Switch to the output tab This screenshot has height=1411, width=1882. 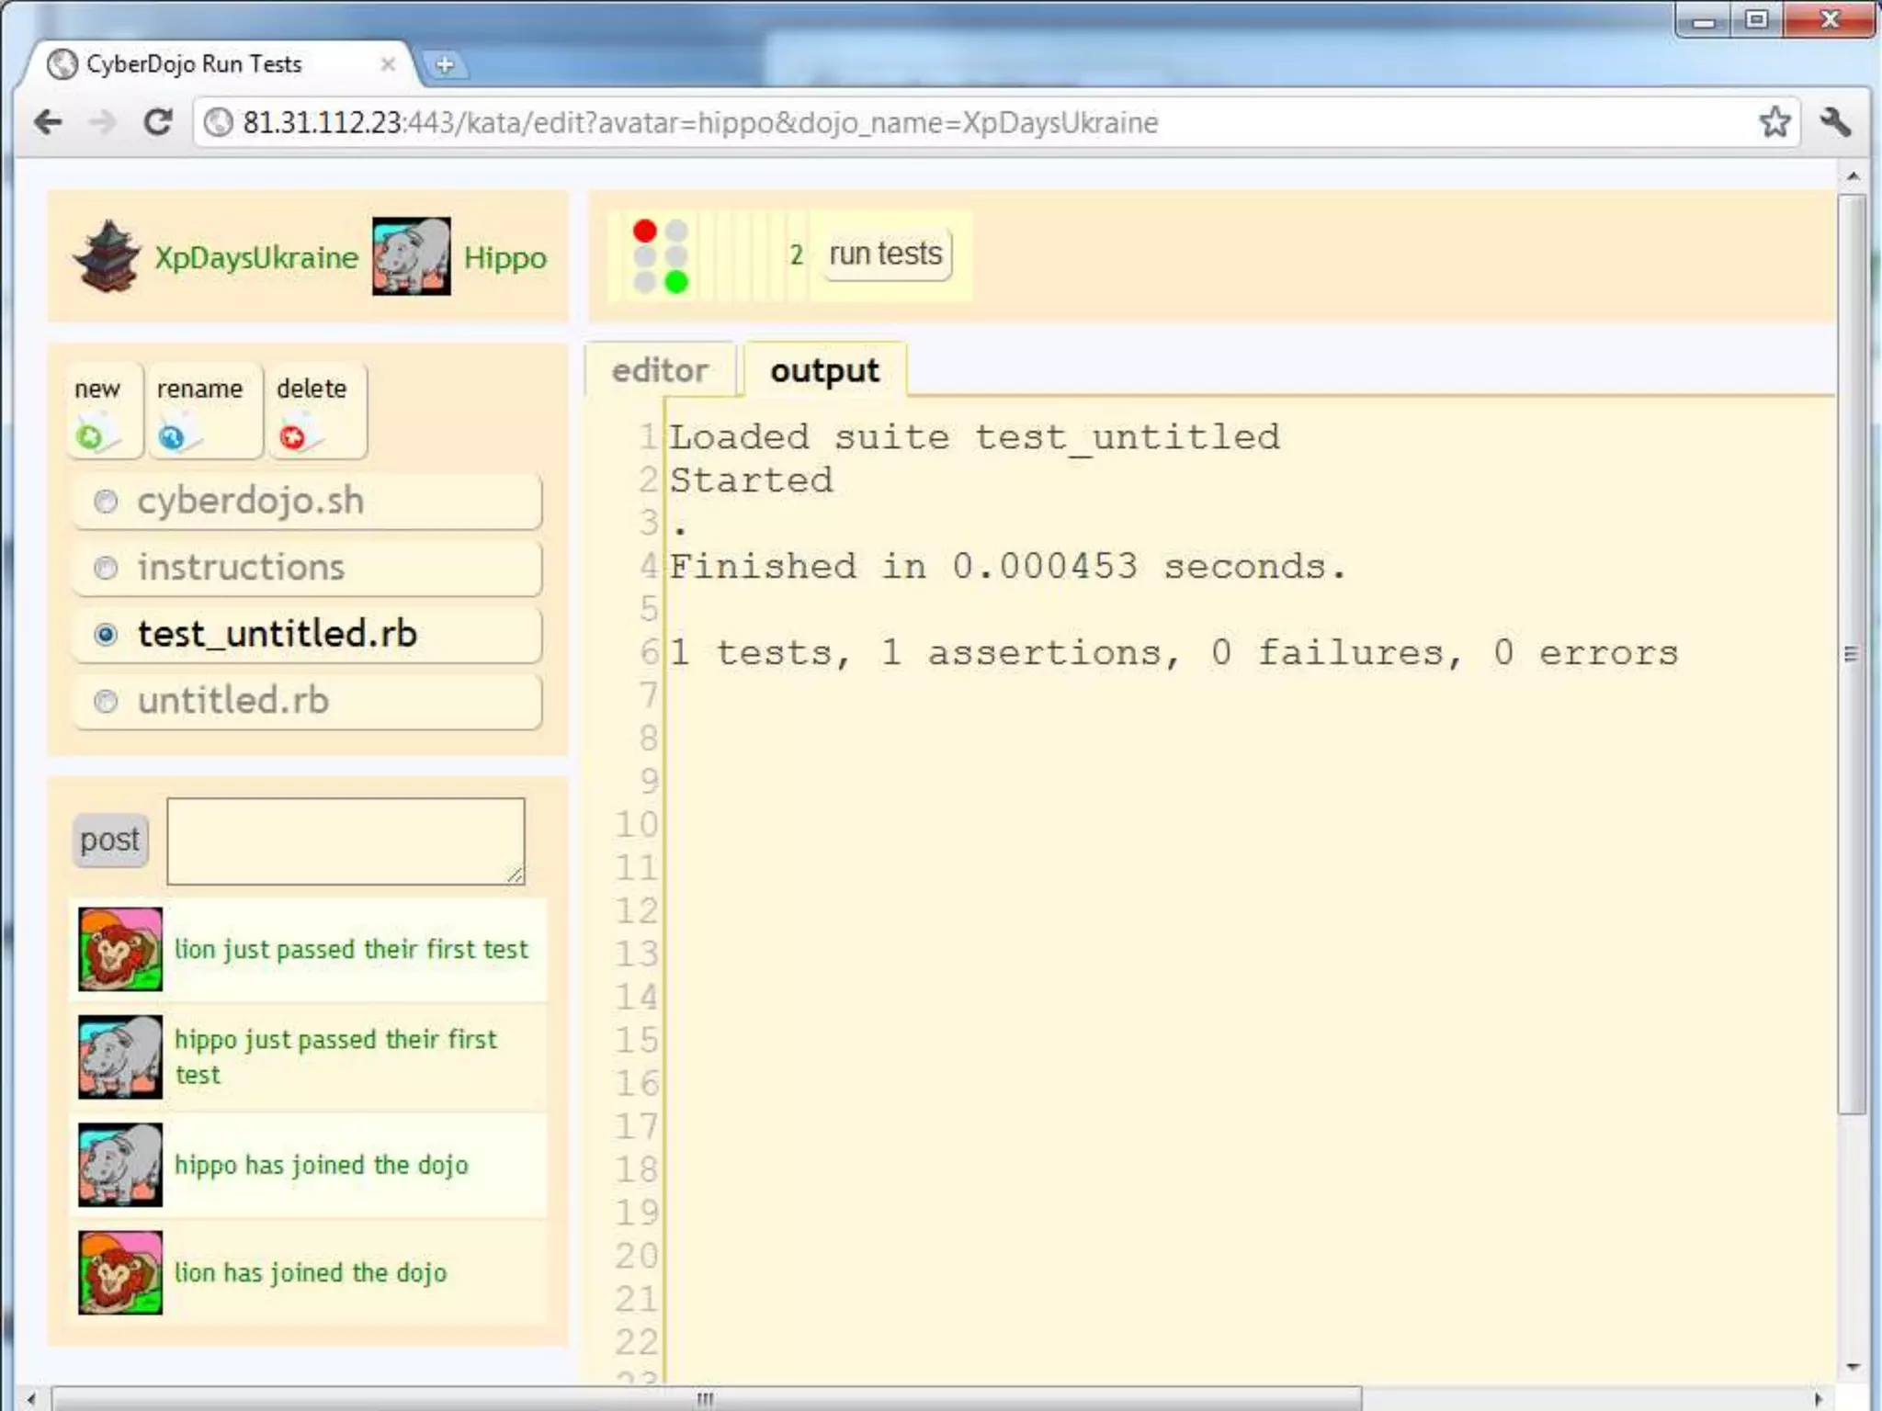824,370
